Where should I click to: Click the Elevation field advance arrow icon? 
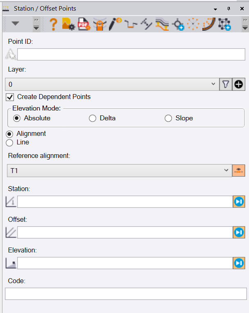[x=239, y=263]
